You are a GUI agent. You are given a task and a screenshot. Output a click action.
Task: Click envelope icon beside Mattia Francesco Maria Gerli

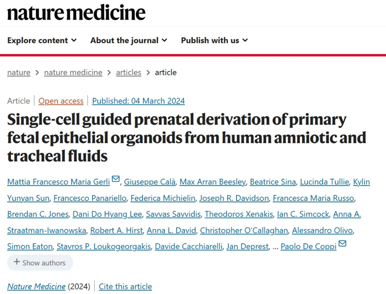115,179
